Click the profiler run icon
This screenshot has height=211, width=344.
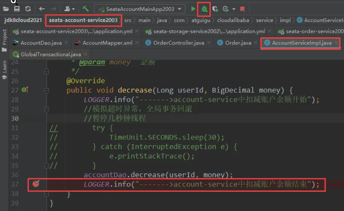click(226, 9)
